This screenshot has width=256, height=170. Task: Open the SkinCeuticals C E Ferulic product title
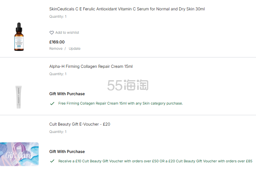pos(127,9)
